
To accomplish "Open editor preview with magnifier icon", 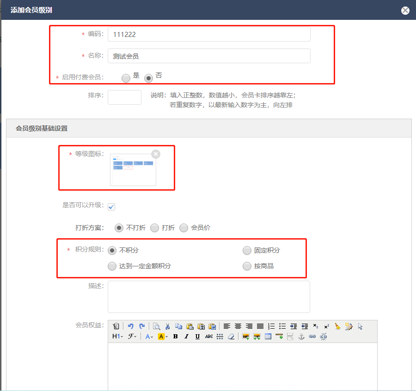I will 157,326.
